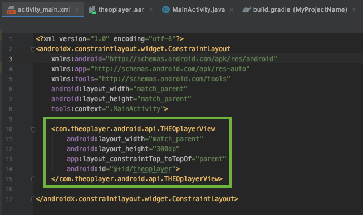Click the build.gradle elephant icon
Image resolution: width=363 pixels, height=215 pixels.
click(x=247, y=9)
